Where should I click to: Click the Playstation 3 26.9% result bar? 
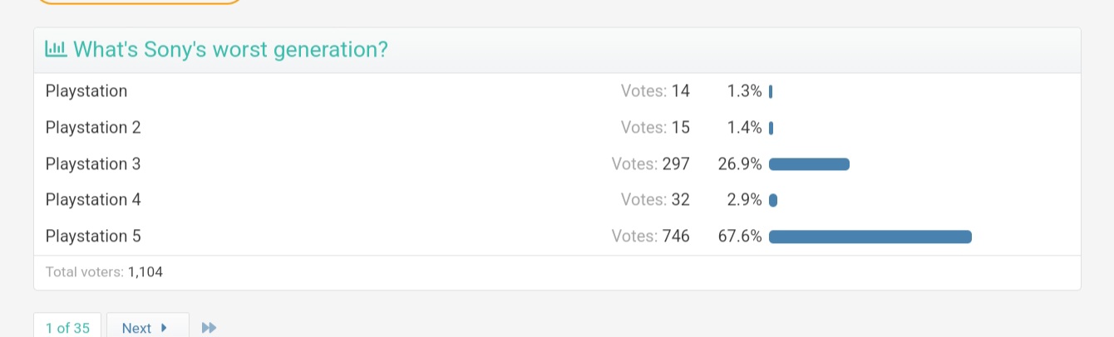coord(809,164)
